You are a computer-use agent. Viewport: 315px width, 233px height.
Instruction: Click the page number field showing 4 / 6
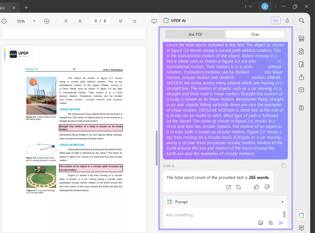pos(100,21)
